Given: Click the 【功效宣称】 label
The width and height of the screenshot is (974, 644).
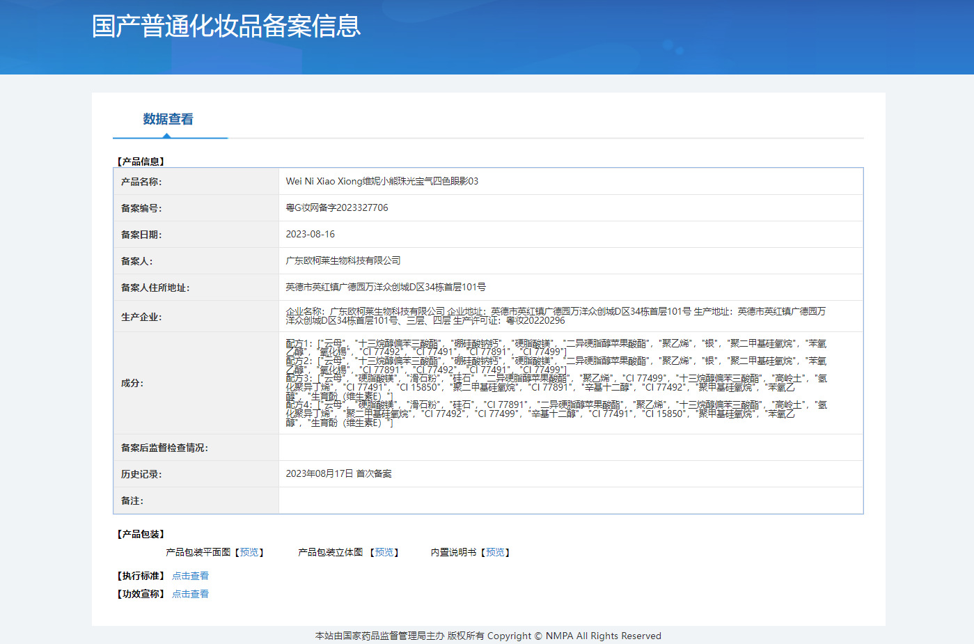Looking at the screenshot, I should tap(141, 594).
